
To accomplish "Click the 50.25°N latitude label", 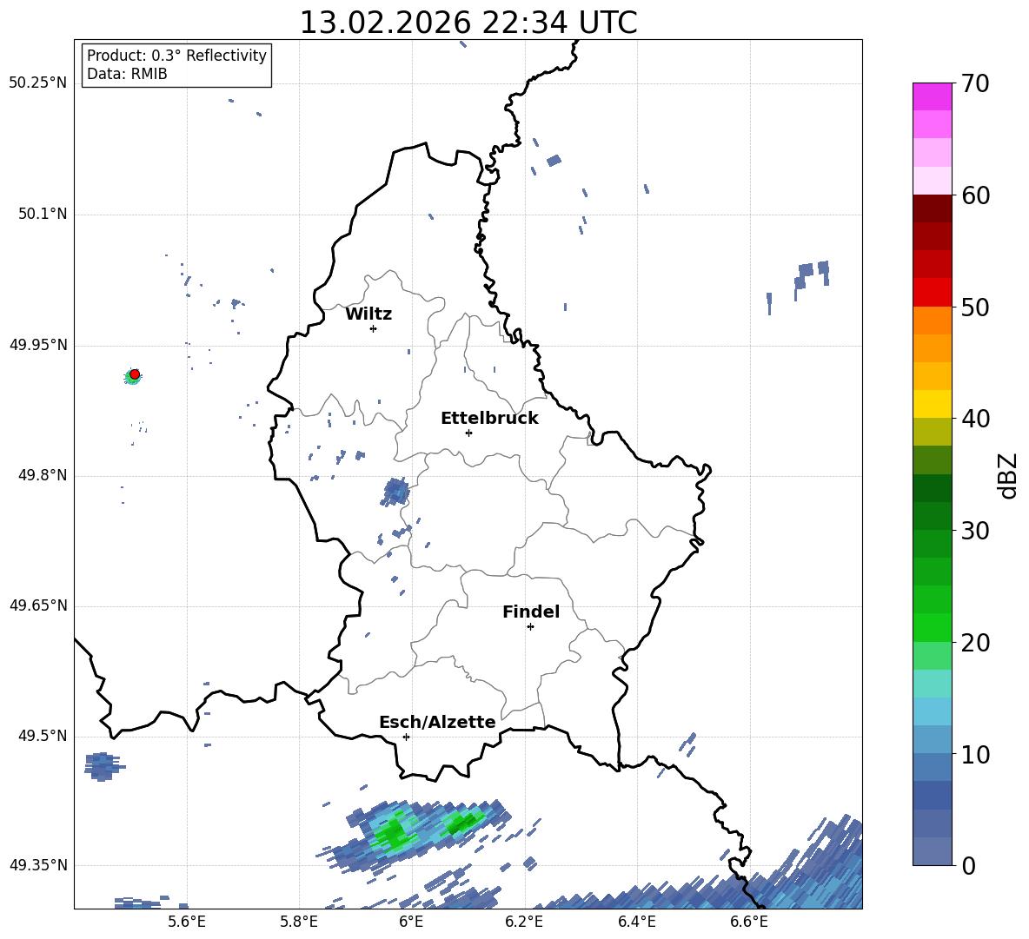I will click(x=38, y=83).
